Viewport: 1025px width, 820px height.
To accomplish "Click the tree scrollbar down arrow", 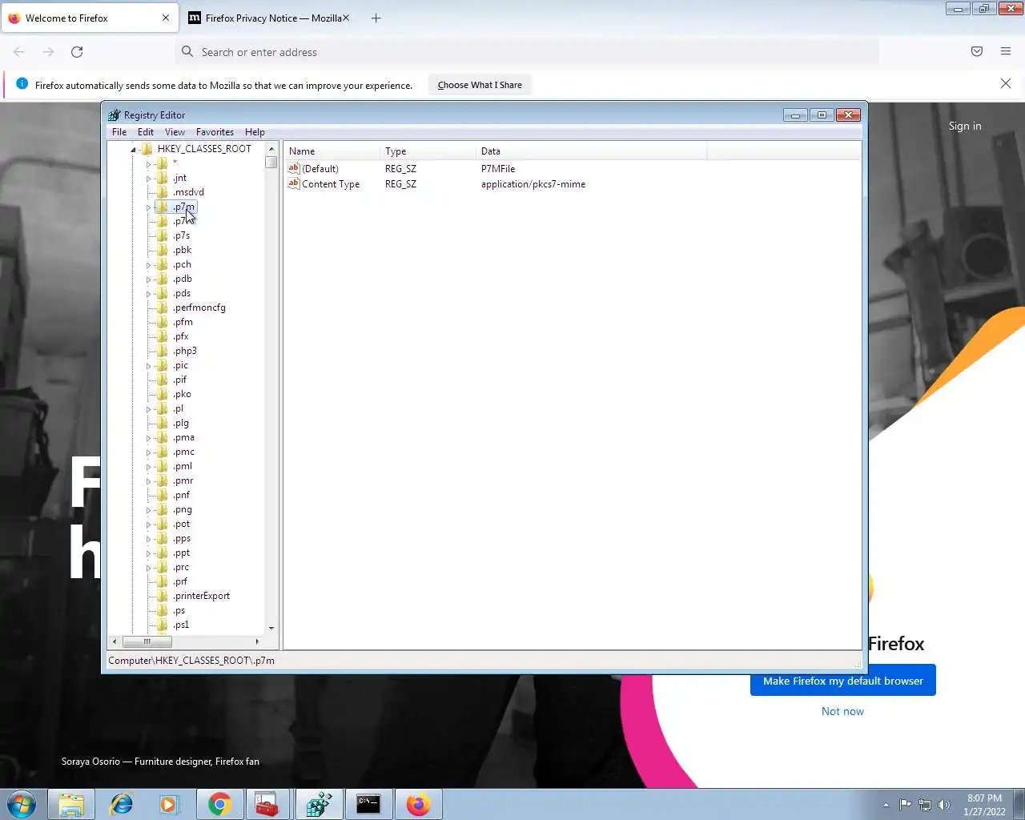I will pos(271,629).
